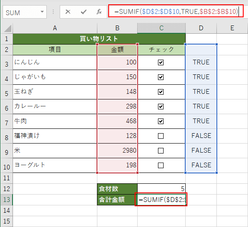The image size is (248, 227).
Task: Select column A header
Action: 55,28
